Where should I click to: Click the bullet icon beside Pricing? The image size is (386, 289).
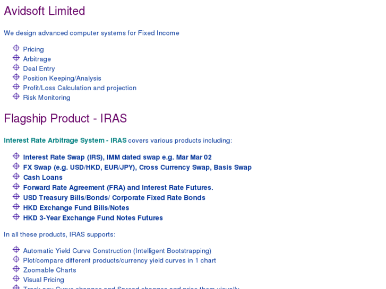pyautogui.click(x=16, y=48)
